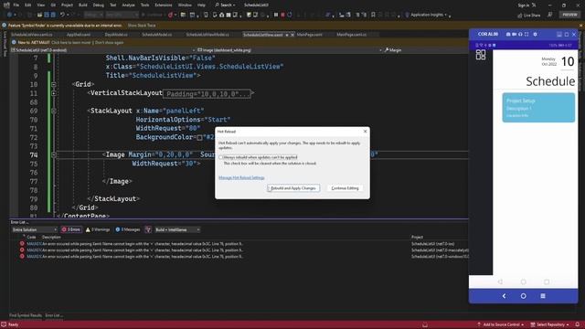Open the Application Insights dropdown
The width and height of the screenshot is (585, 329).
[x=427, y=15]
